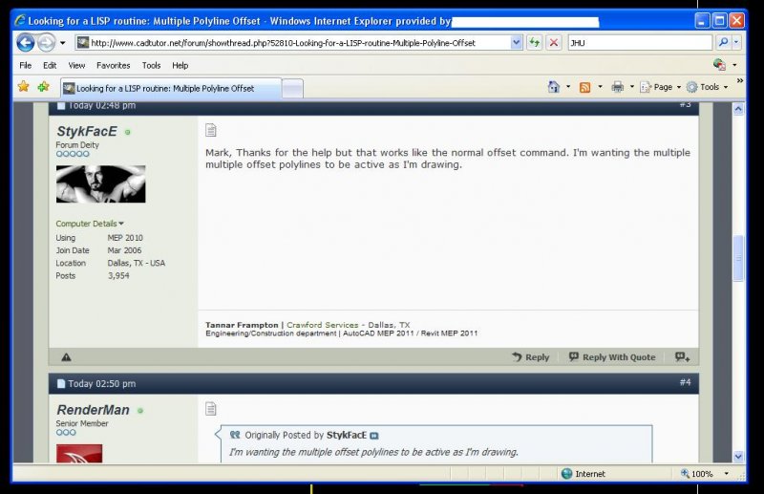This screenshot has height=494, width=764.
Task: Click StykFacE's avatar picture
Action: pyautogui.click(x=100, y=183)
